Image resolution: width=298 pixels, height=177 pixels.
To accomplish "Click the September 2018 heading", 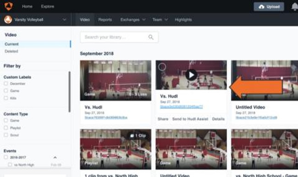I will tap(97, 54).
